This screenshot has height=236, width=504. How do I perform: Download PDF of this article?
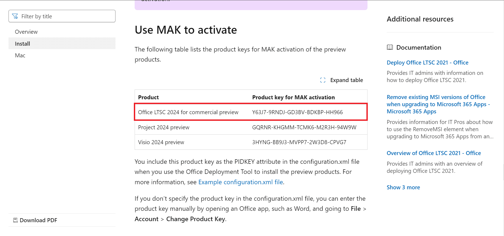38,220
